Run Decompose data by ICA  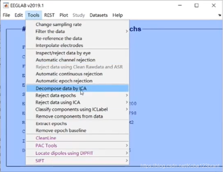coord(78,88)
